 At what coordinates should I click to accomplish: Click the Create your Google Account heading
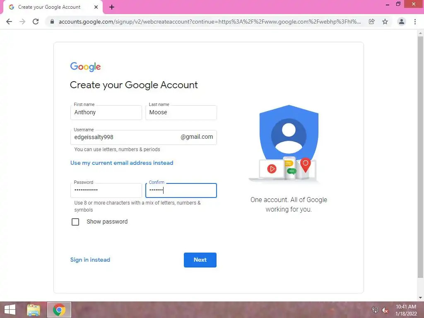click(x=134, y=85)
